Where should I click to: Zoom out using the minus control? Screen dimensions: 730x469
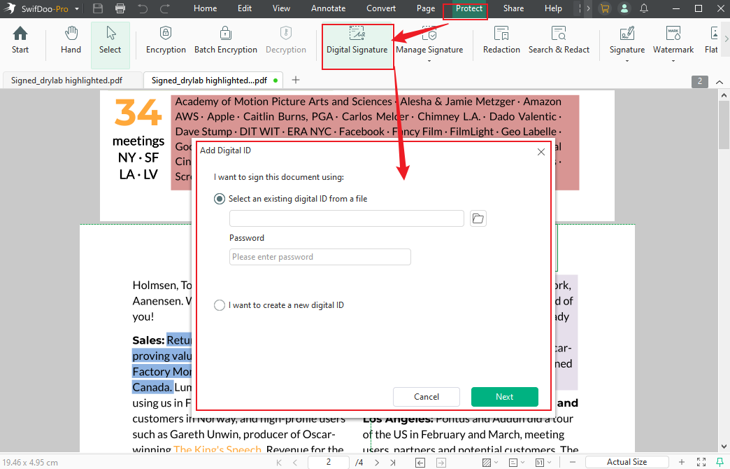click(x=572, y=462)
